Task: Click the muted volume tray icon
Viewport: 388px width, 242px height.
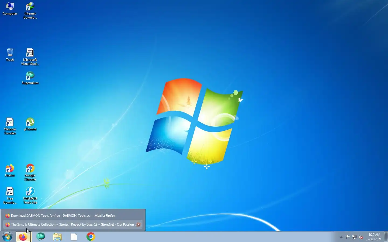Action: tap(361, 237)
